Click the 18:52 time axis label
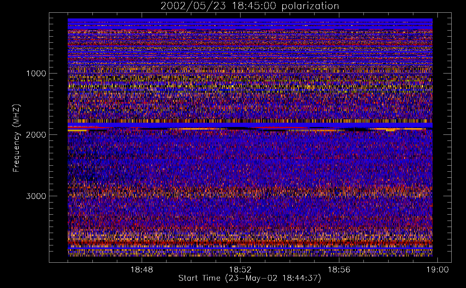 coord(240,270)
